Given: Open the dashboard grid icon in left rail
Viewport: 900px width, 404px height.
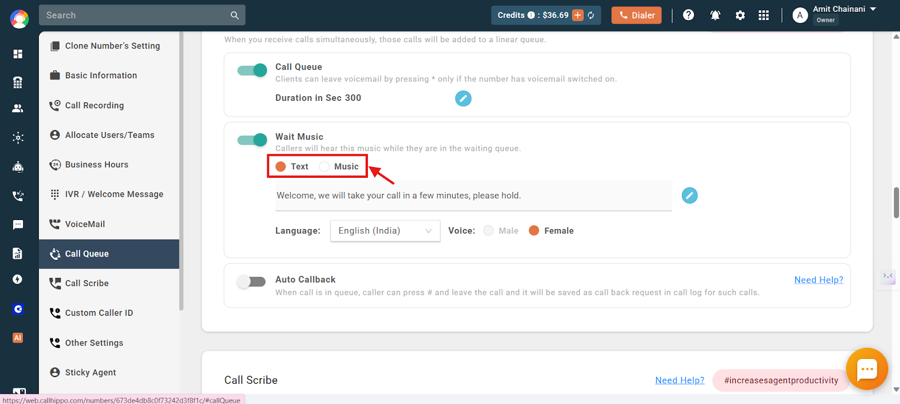Looking at the screenshot, I should pos(18,53).
